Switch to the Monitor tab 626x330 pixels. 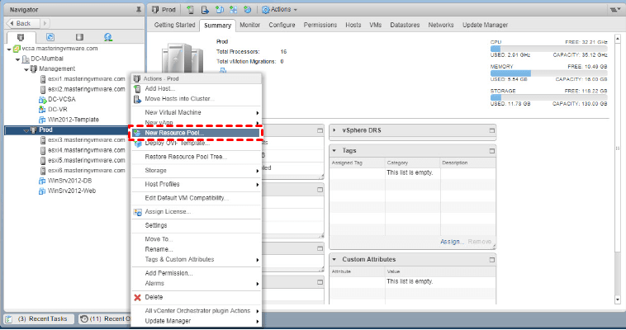pyautogui.click(x=250, y=25)
